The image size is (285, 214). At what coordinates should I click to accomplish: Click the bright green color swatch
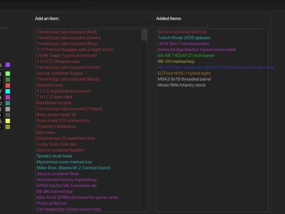pyautogui.click(x=7, y=74)
